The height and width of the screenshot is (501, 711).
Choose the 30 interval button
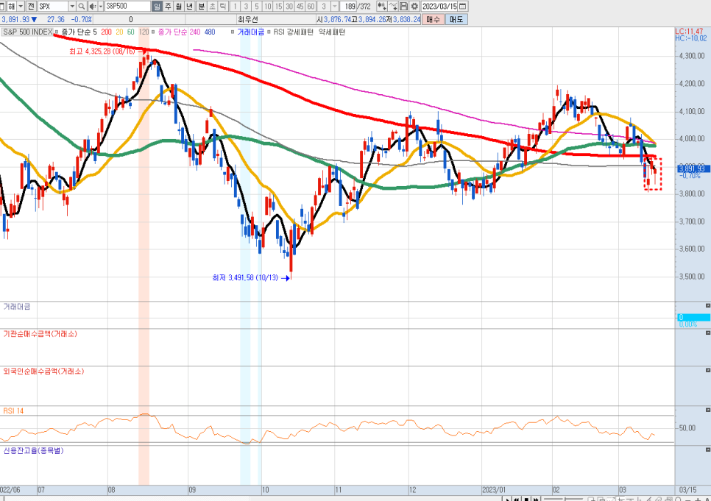point(289,7)
